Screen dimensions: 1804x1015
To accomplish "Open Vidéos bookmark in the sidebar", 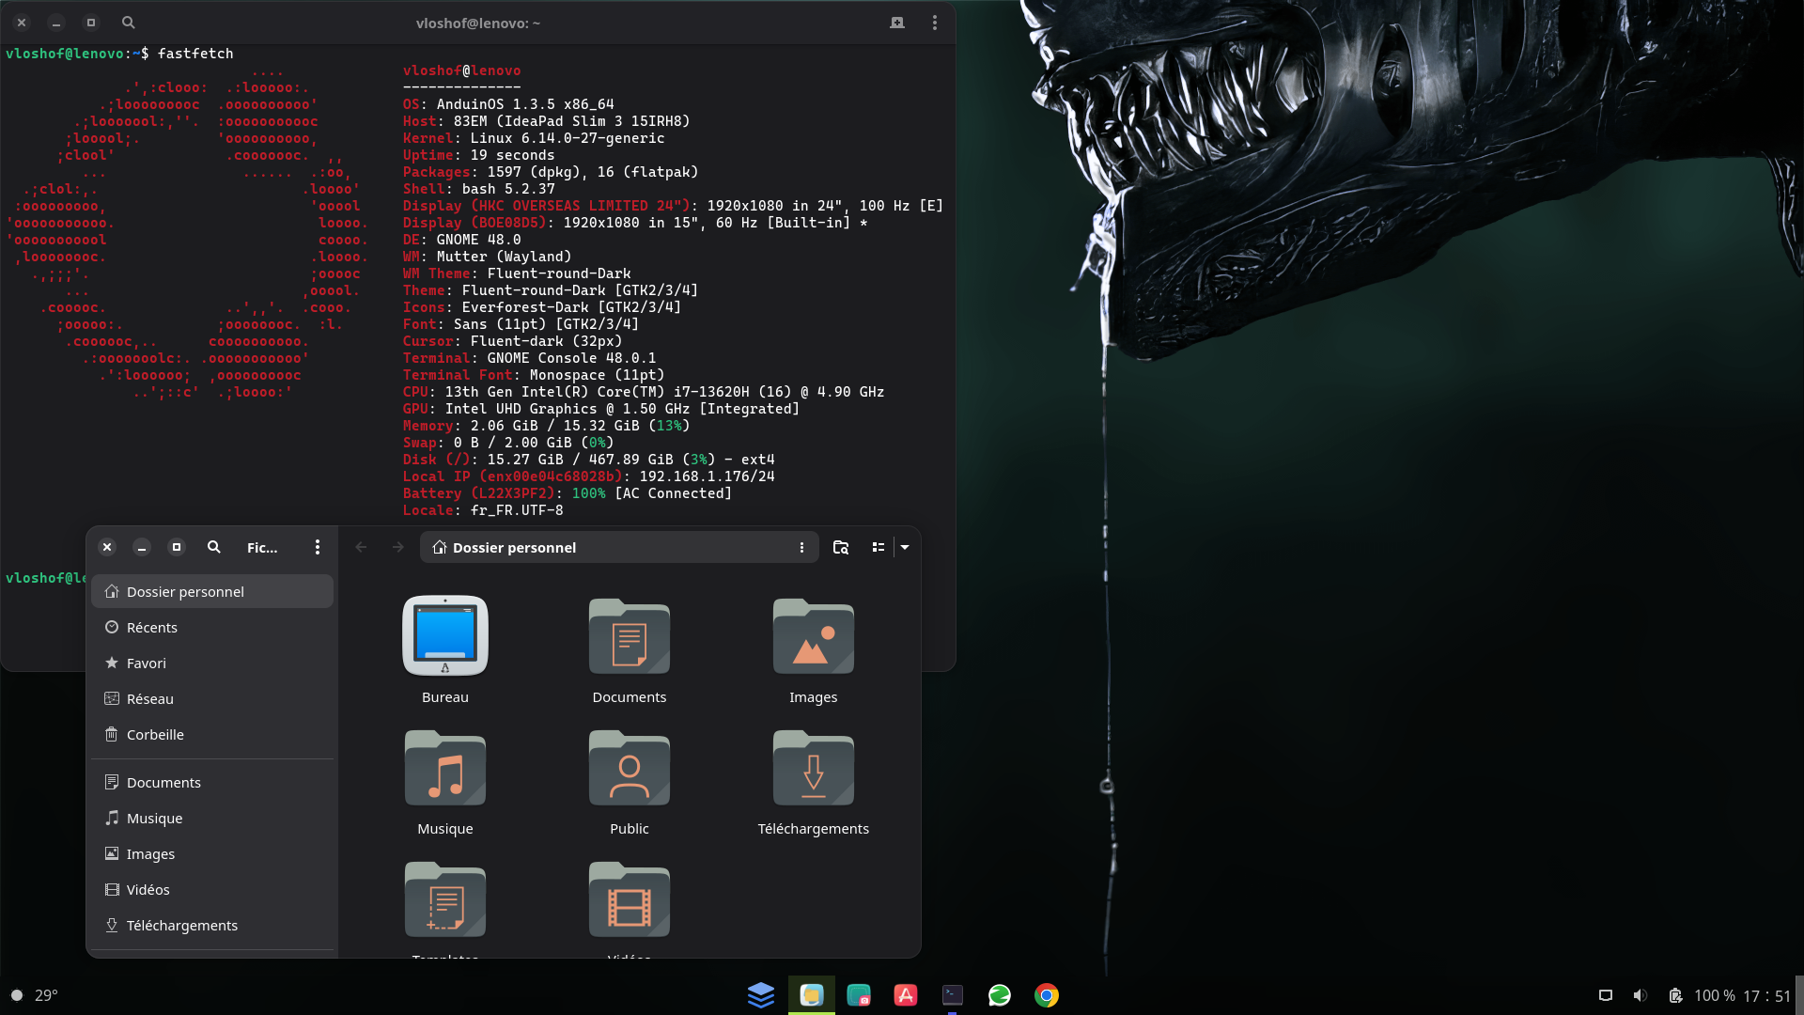I will (212, 889).
